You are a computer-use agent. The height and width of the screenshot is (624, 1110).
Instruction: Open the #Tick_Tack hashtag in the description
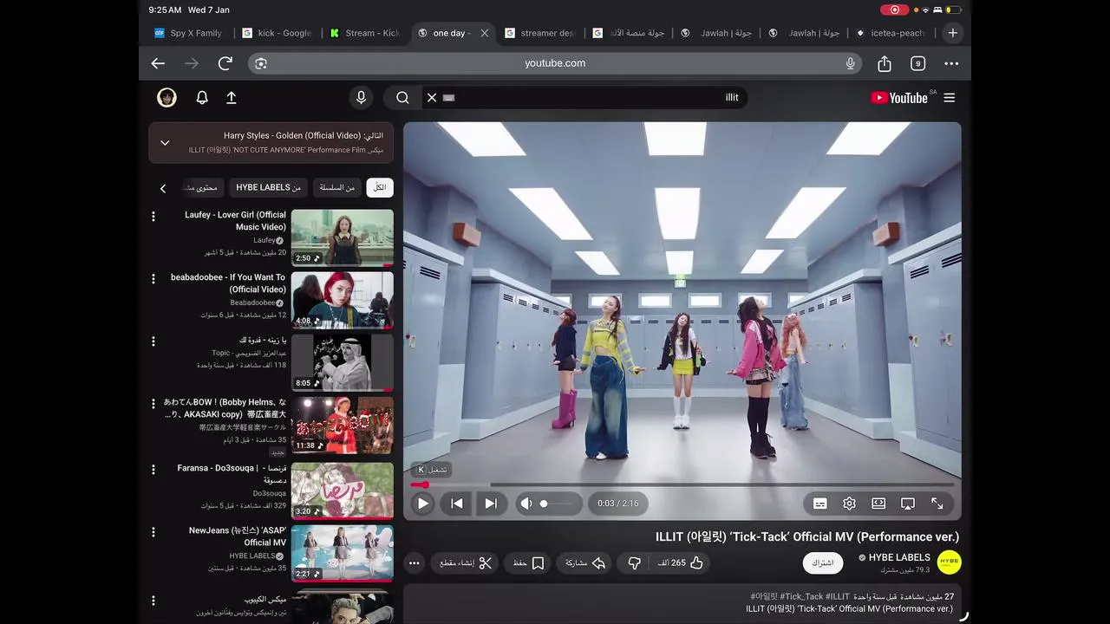[801, 596]
